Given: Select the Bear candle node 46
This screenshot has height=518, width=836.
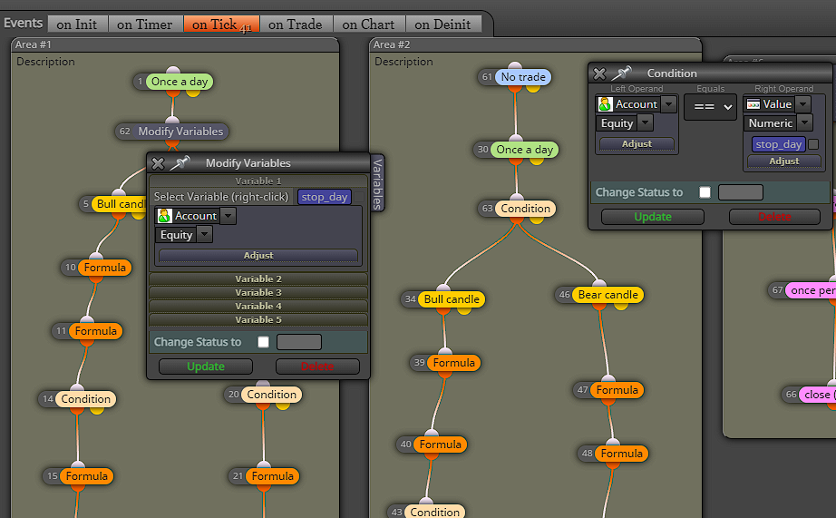Looking at the screenshot, I should (608, 295).
